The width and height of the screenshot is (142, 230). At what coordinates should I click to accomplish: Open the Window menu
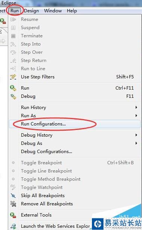point(53,11)
